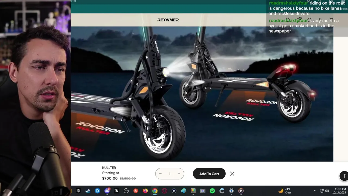
Task: Open the red R app taskbar icon
Action: [x=136, y=191]
